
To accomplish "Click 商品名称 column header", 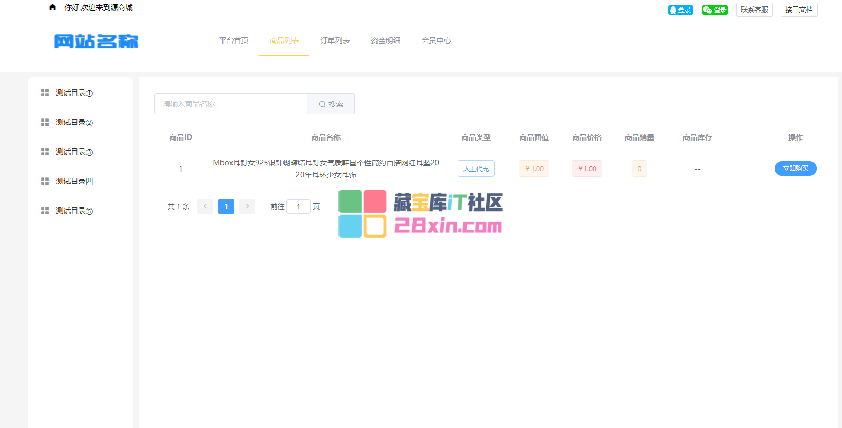I will pos(326,137).
